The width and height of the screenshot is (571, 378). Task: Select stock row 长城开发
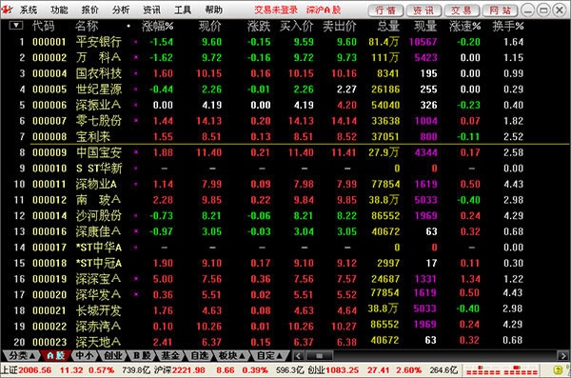(x=285, y=310)
